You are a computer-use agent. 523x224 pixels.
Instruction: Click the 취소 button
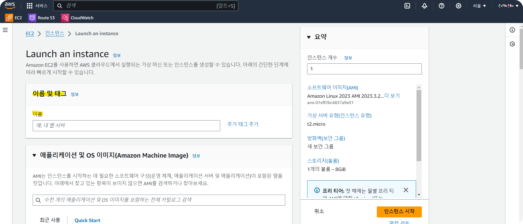(319, 211)
